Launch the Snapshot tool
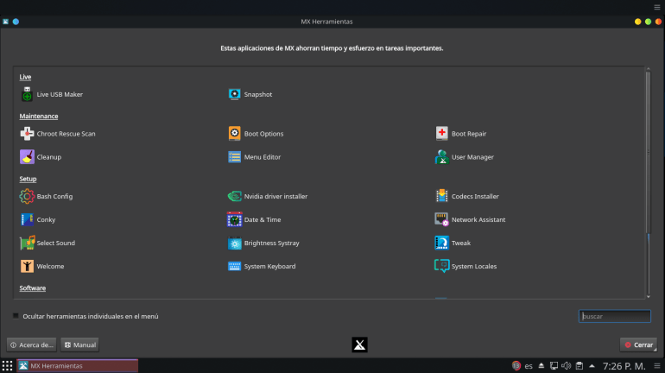The height and width of the screenshot is (373, 665). click(x=257, y=94)
